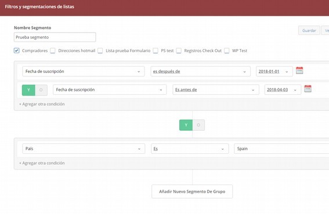Select Y on the second condition row toggle
This screenshot has height=214, width=329.
click(28, 90)
